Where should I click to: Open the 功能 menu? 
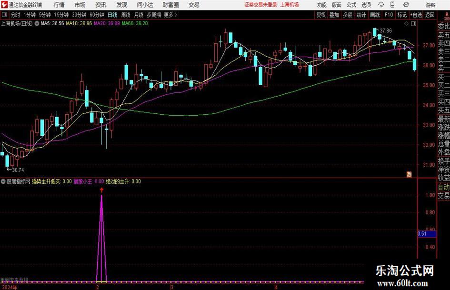(x=322, y=5)
